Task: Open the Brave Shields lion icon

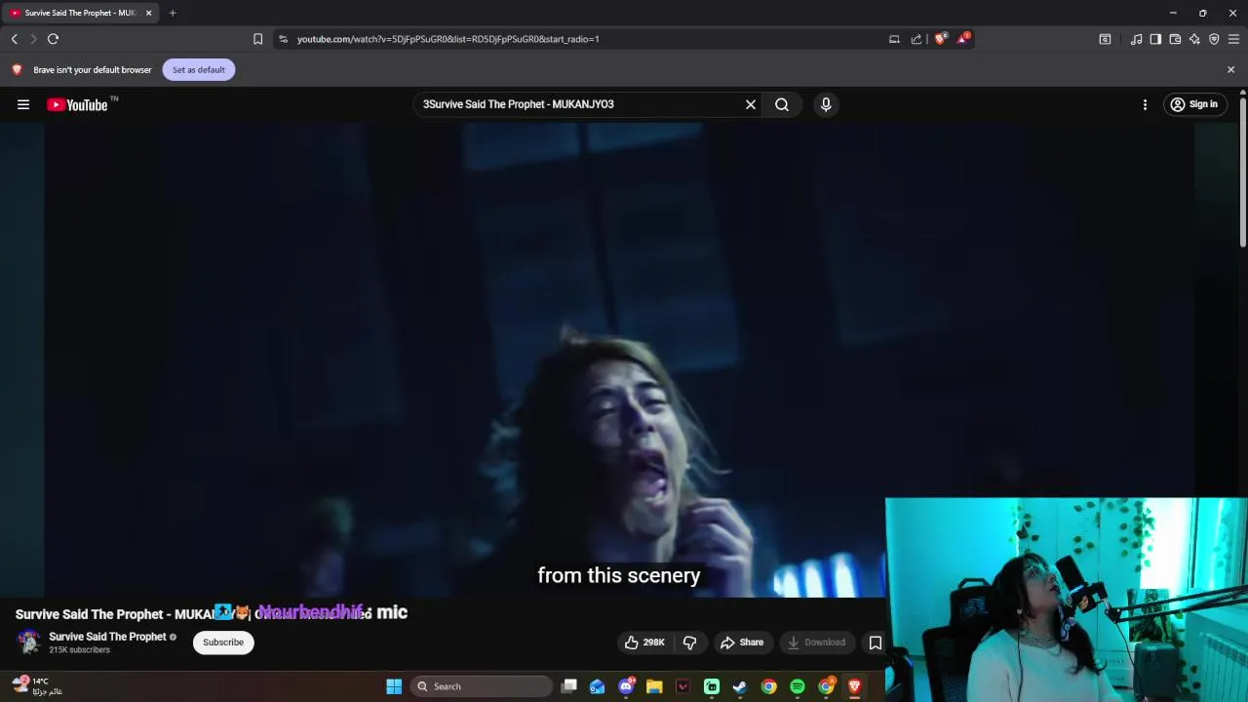Action: 940,39
